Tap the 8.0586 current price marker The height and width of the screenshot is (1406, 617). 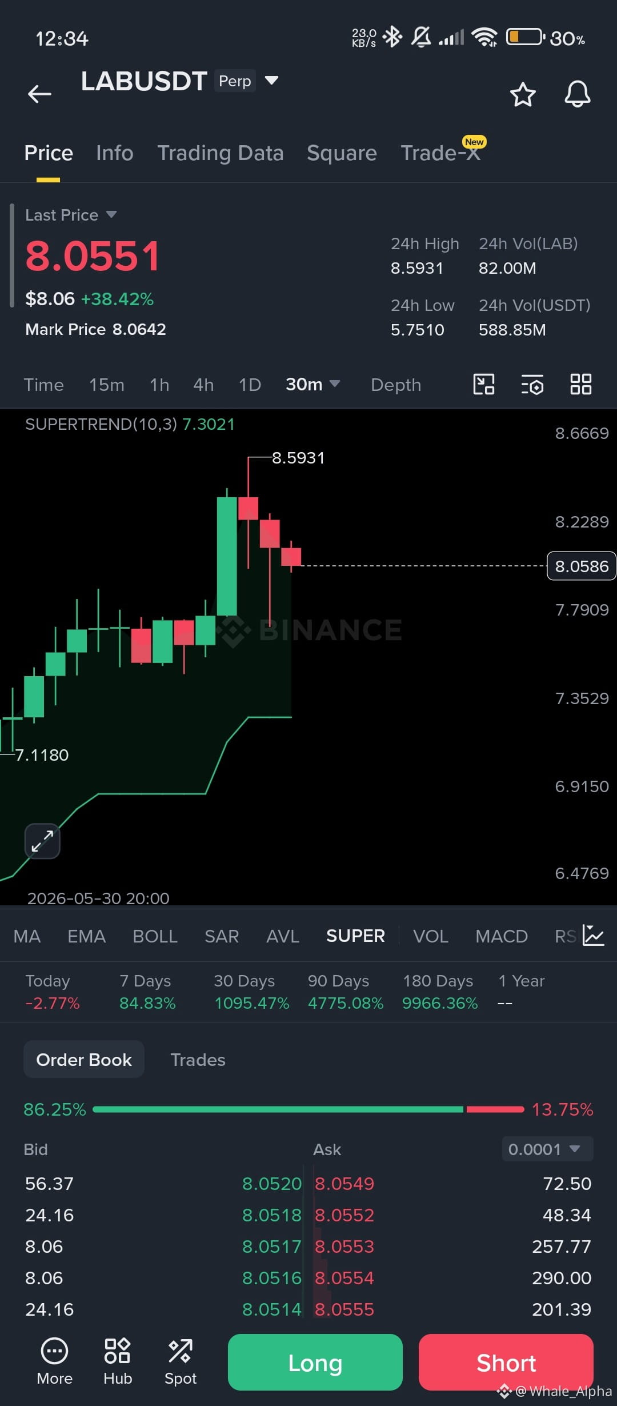[x=582, y=566]
